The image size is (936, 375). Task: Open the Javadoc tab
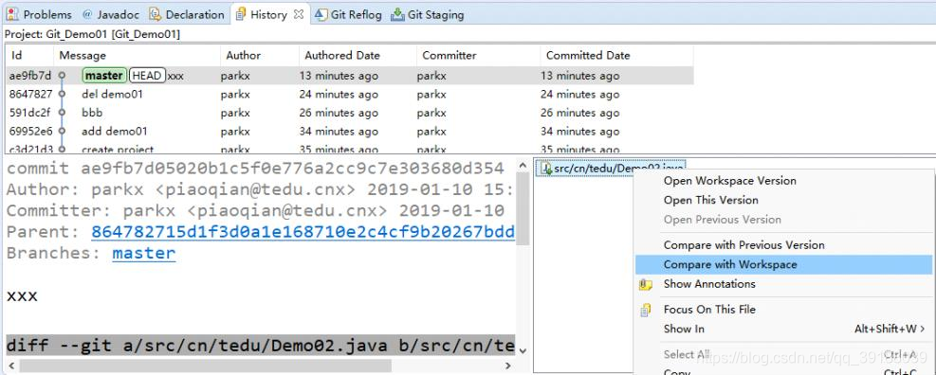[x=111, y=14]
